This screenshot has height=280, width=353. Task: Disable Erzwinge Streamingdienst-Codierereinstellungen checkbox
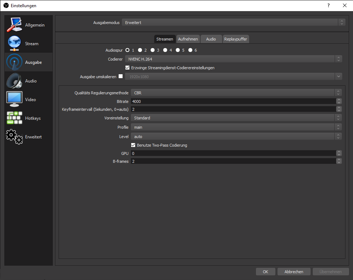(127, 68)
